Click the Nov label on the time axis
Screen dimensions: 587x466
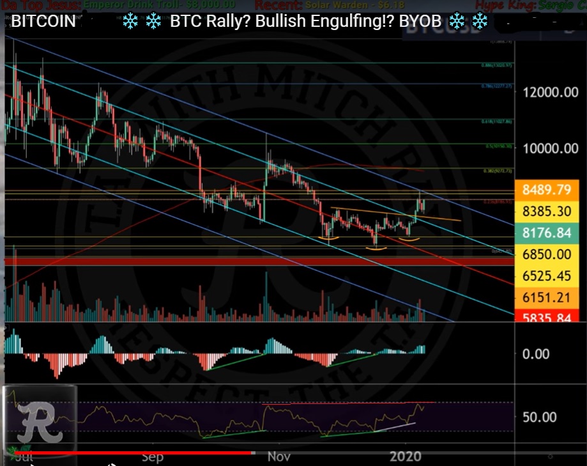279,456
